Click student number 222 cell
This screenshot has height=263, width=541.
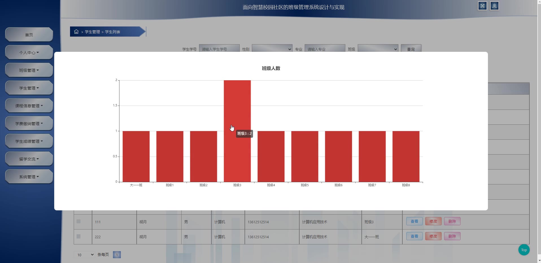(x=114, y=237)
